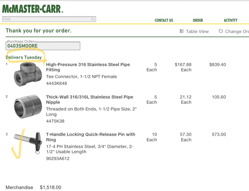249x191 pixels.
Task: Focus the Find search box
Action: click(x=47, y=19)
